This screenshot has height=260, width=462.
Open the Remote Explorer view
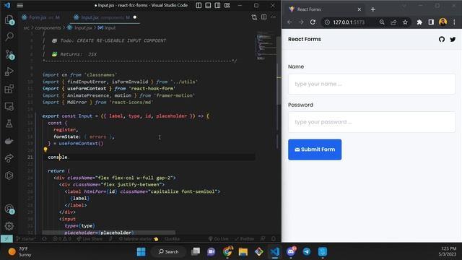click(9, 106)
